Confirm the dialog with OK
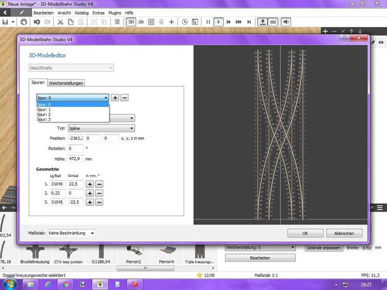 [x=305, y=233]
